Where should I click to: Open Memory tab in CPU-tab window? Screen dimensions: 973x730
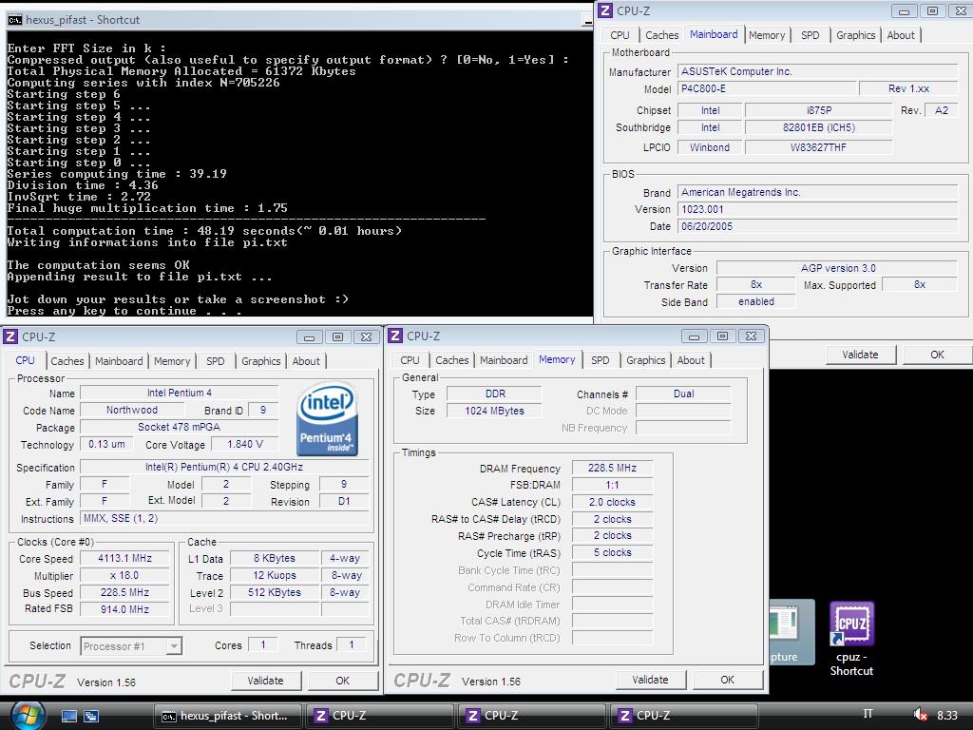172,361
